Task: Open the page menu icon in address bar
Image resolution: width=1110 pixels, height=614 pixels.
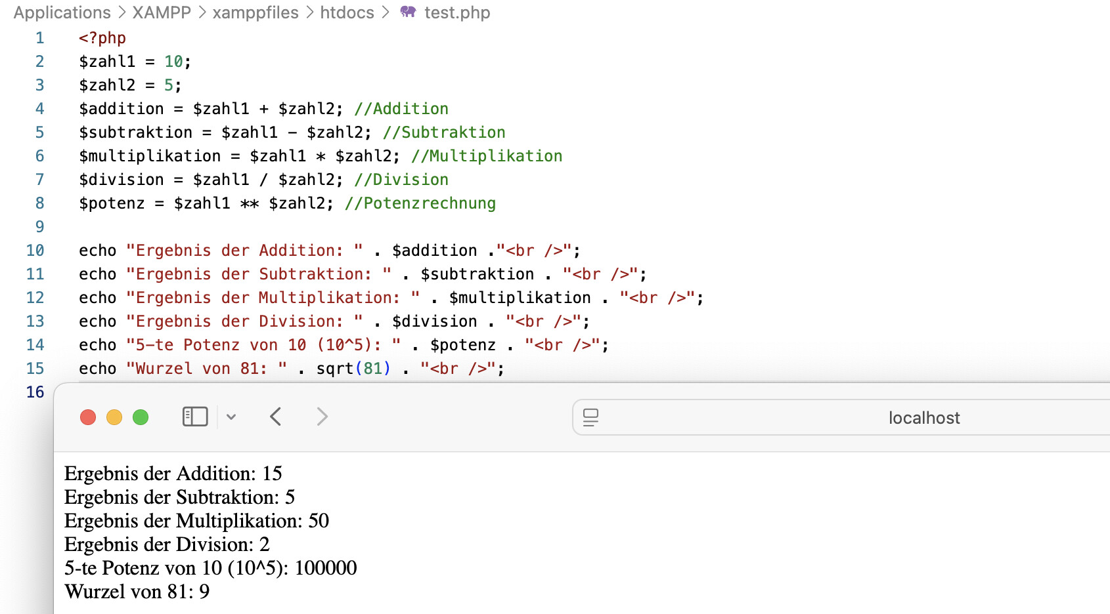Action: 590,417
